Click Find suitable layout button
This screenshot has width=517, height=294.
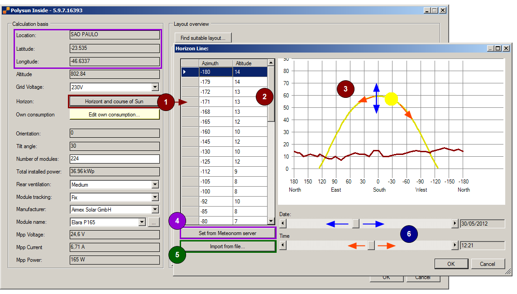(203, 38)
